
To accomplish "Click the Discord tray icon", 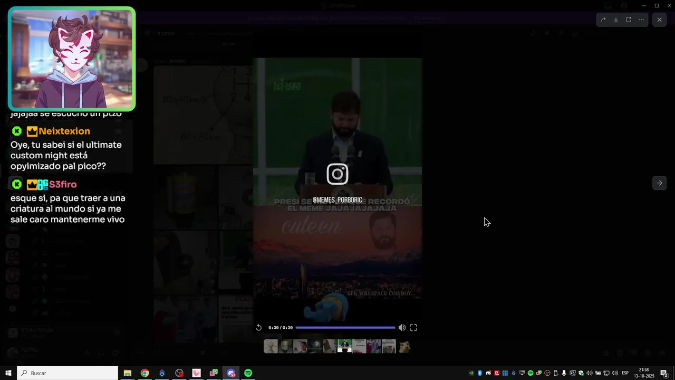I will point(488,373).
